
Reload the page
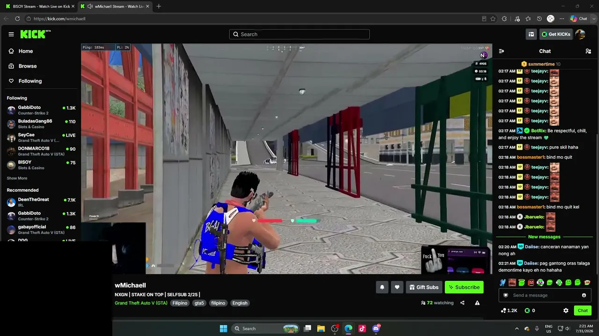pos(17,19)
